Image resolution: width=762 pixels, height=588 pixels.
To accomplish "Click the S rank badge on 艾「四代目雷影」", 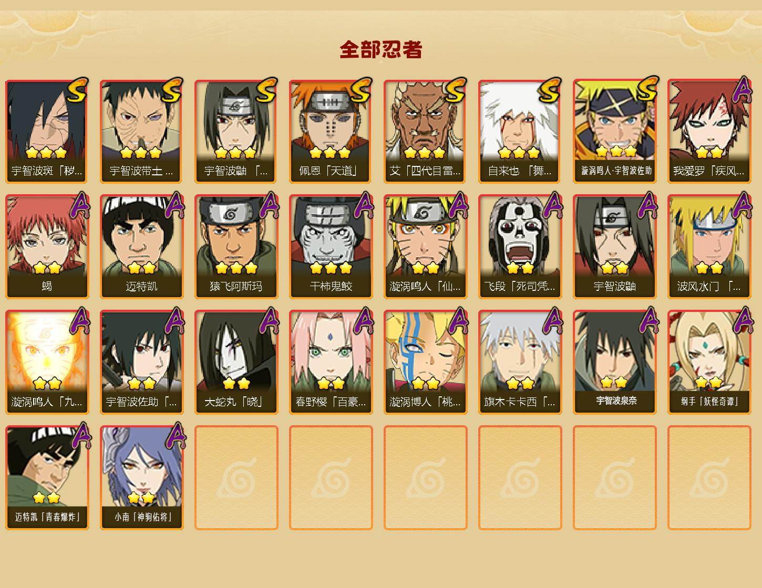I will 456,90.
